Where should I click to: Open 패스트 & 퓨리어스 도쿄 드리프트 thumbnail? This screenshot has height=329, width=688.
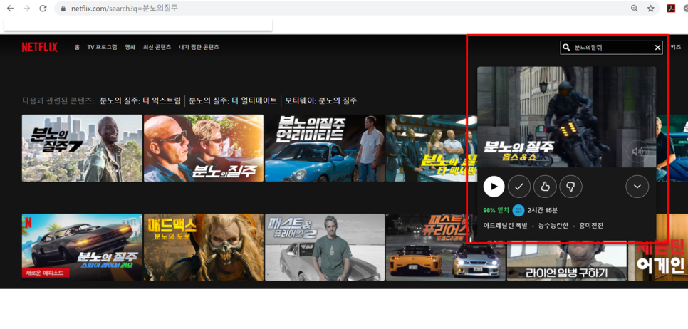point(446,247)
